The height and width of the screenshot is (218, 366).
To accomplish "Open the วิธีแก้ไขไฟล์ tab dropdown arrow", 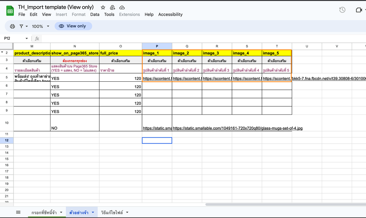I will (127, 212).
